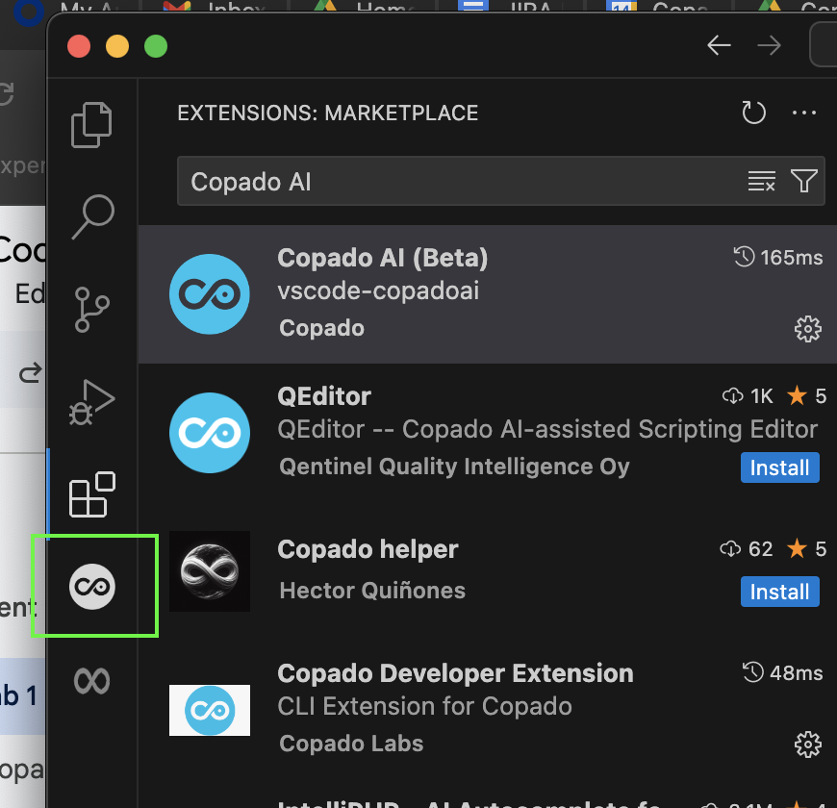Click publisher name Hector Quiñones
This screenshot has height=808, width=837.
click(372, 591)
